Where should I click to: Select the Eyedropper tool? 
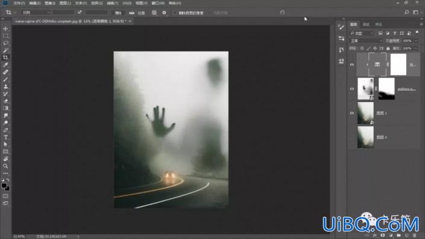pyautogui.click(x=5, y=65)
